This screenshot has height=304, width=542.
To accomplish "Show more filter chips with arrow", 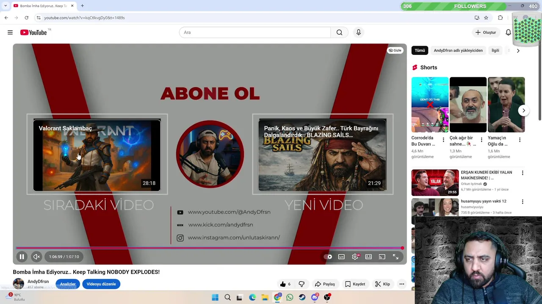I will (x=518, y=51).
